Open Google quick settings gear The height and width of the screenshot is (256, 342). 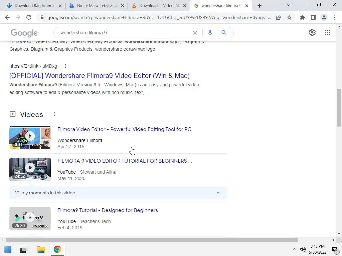tap(312, 32)
